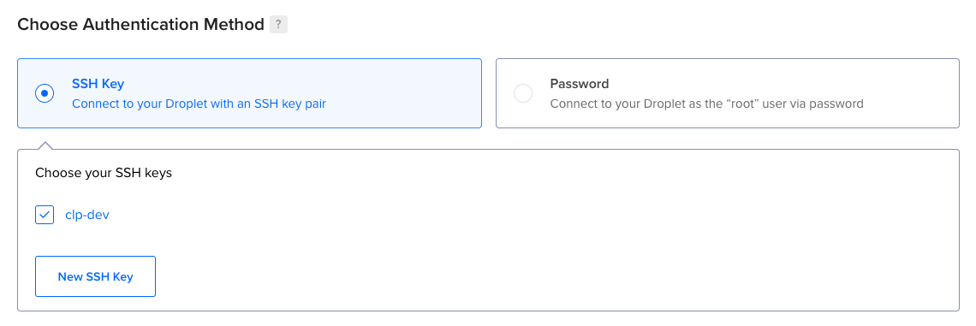The height and width of the screenshot is (326, 976).
Task: Open the authentication method help question mark
Action: coord(278,25)
